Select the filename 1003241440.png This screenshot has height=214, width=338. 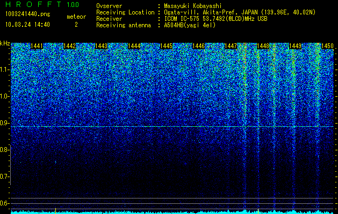point(27,14)
